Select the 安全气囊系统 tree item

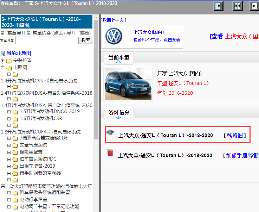[33, 145]
